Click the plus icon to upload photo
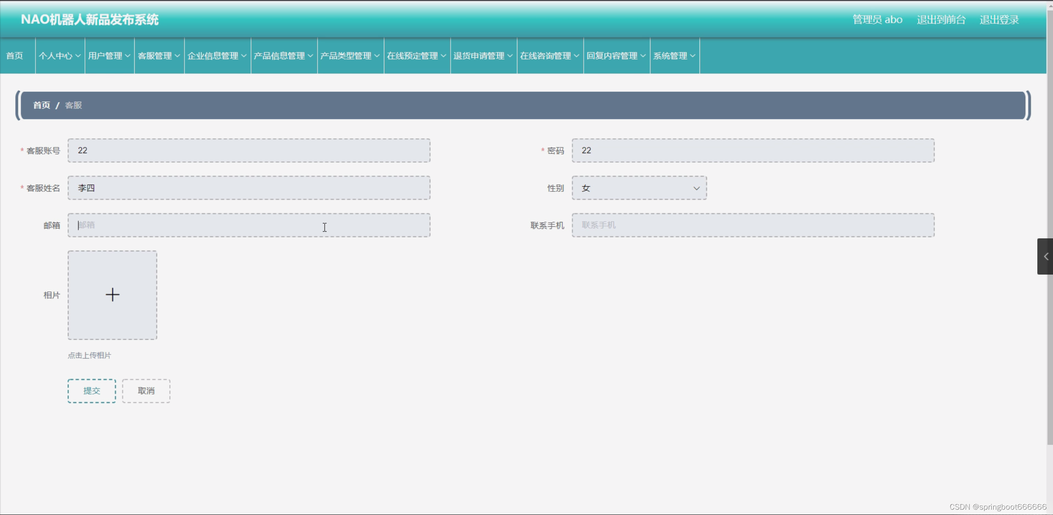The width and height of the screenshot is (1053, 515). coord(112,295)
